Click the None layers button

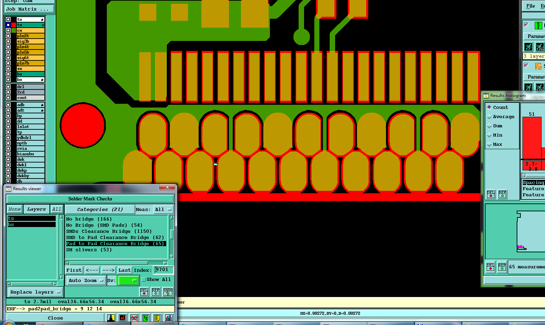[15, 209]
